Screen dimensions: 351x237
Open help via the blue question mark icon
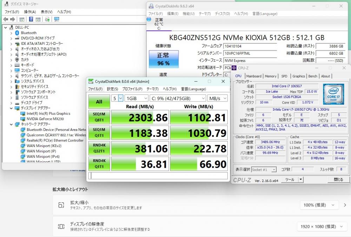pos(31,19)
